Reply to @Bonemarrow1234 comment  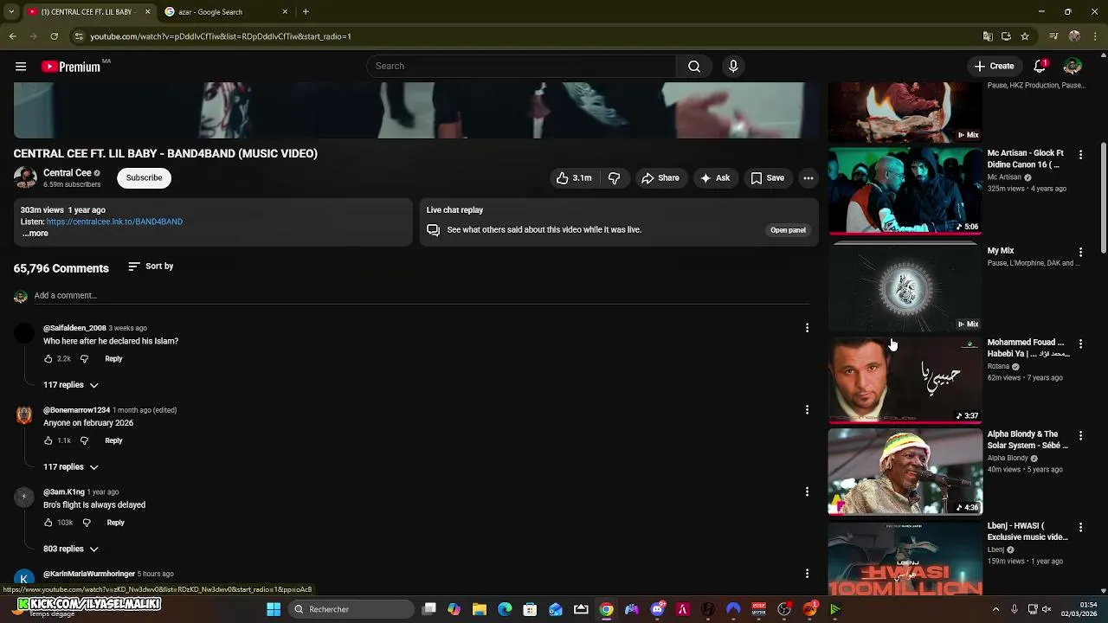point(113,441)
